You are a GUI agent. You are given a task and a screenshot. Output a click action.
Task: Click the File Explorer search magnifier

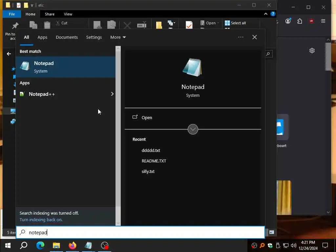tap(268, 54)
